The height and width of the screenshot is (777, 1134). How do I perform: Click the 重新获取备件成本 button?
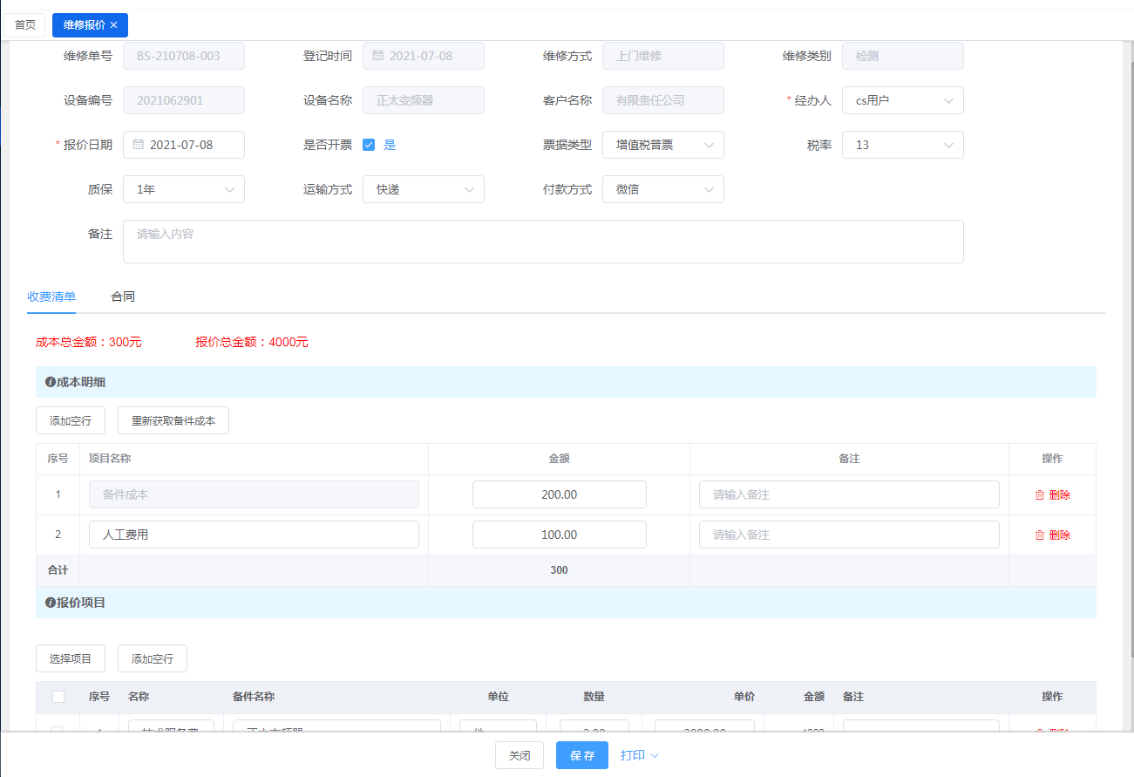click(173, 420)
